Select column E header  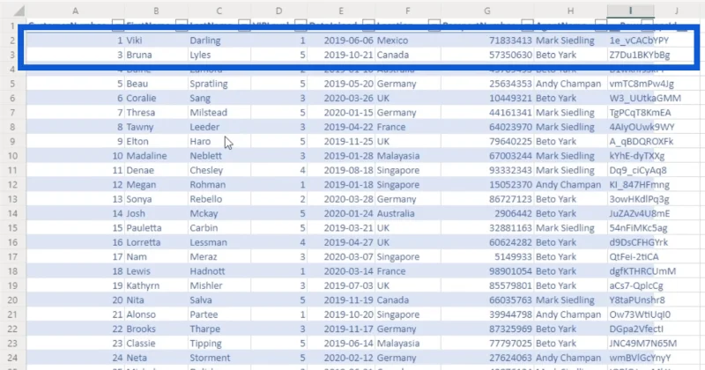[341, 11]
